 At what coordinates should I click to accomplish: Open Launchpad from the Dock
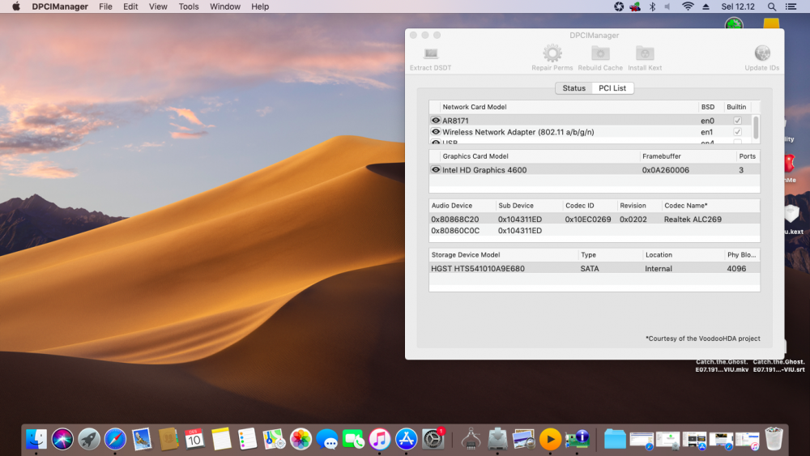pos(89,440)
